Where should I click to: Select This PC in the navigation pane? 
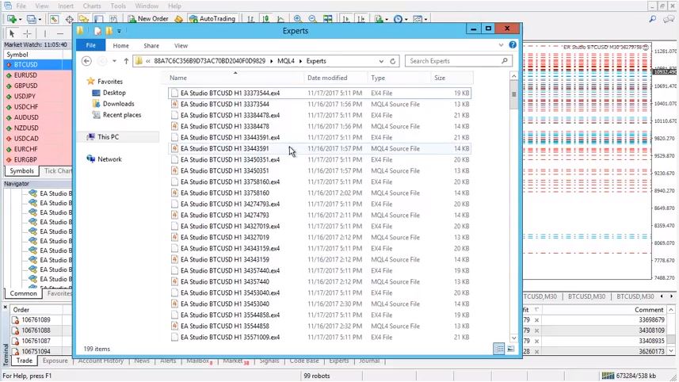pos(108,137)
